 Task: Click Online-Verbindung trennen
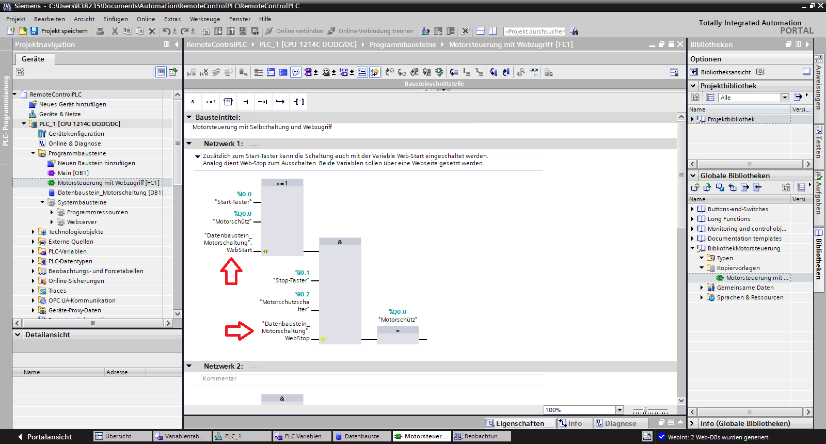tap(371, 31)
